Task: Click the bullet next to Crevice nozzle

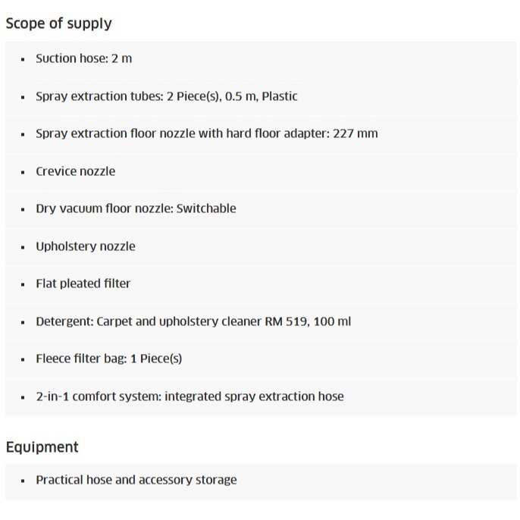Action: 23,172
